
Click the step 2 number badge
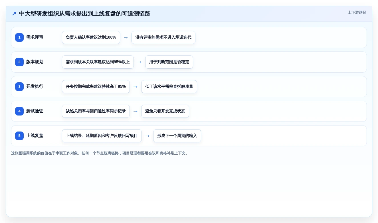(x=19, y=62)
